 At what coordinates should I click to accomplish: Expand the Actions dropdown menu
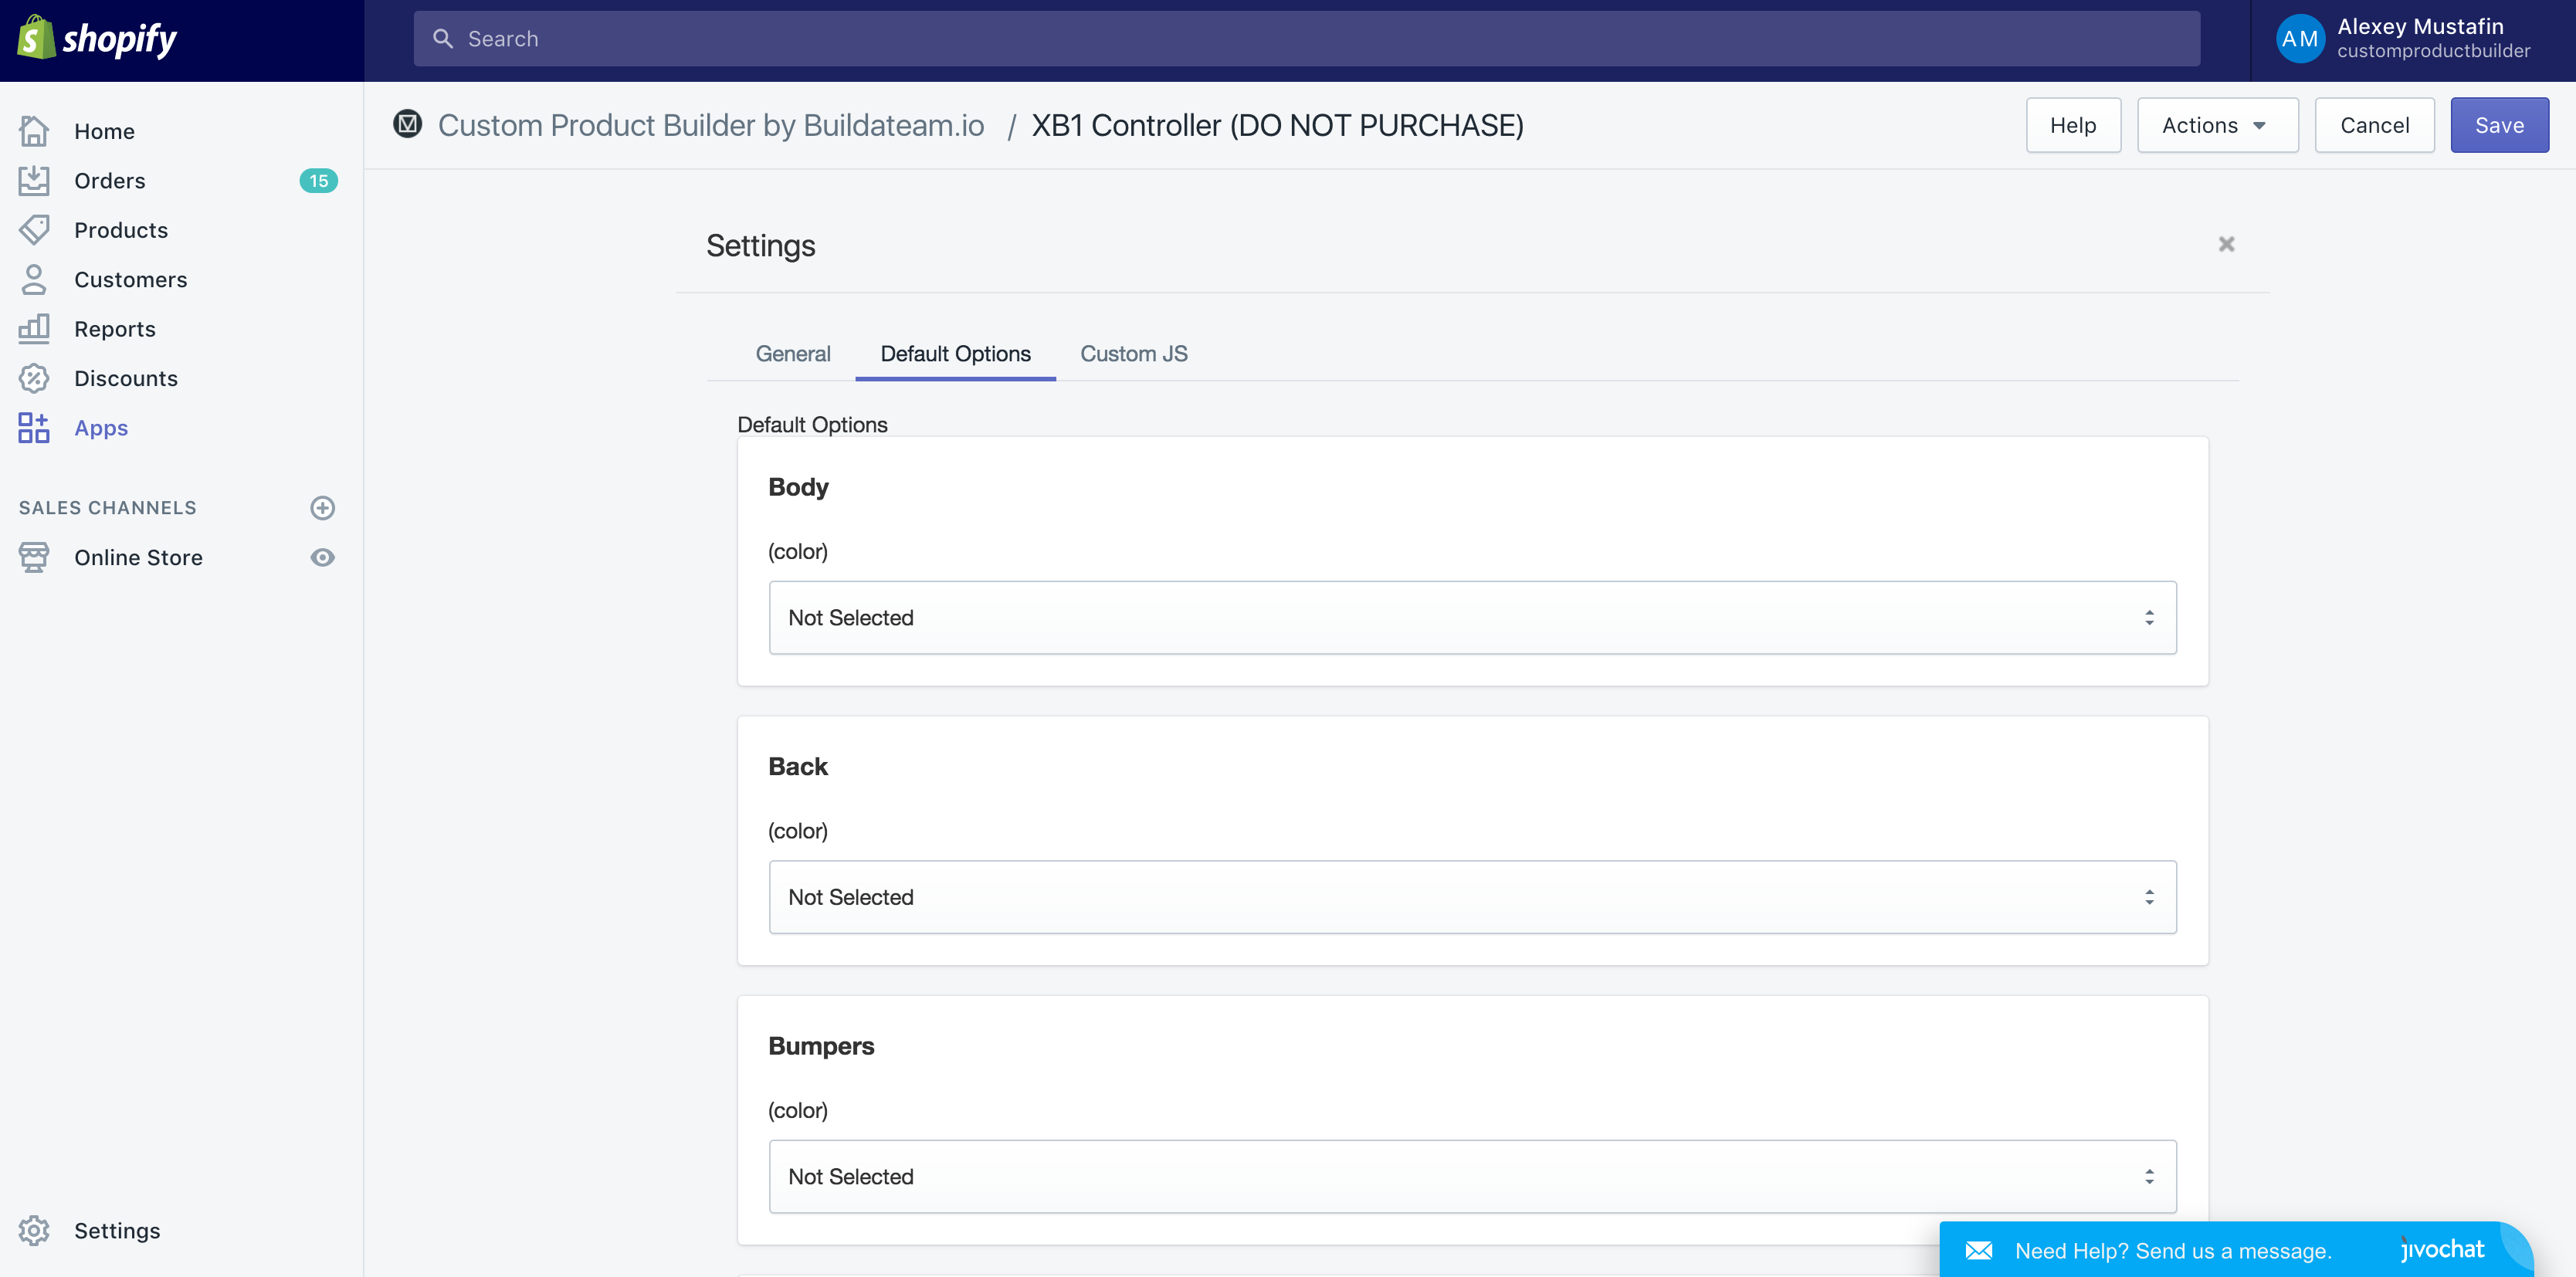(2217, 125)
